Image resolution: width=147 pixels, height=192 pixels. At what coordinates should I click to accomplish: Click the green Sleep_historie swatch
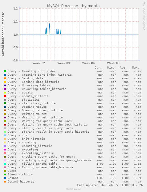[x=5, y=174]
